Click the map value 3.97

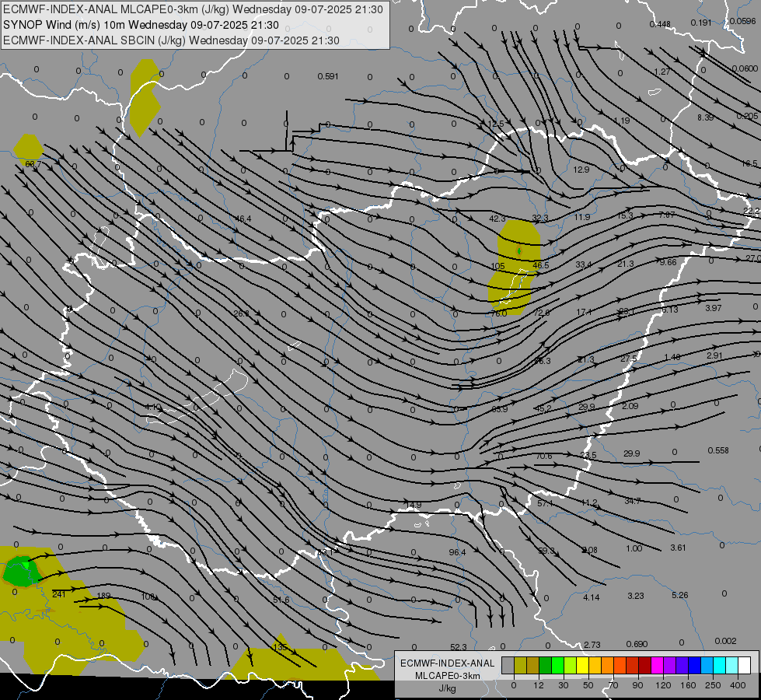pos(714,308)
